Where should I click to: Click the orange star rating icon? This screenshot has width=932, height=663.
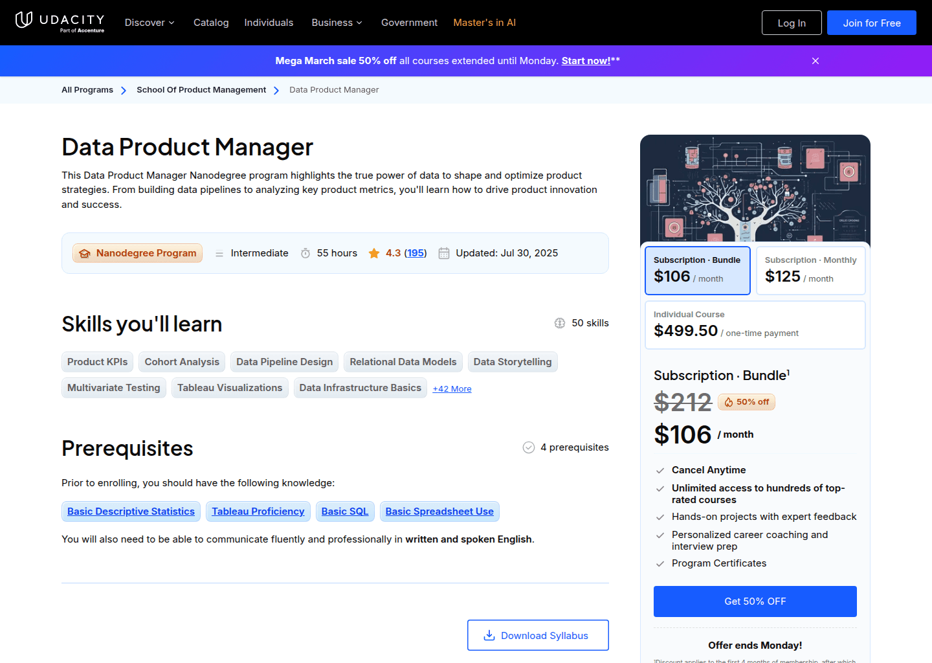(374, 253)
